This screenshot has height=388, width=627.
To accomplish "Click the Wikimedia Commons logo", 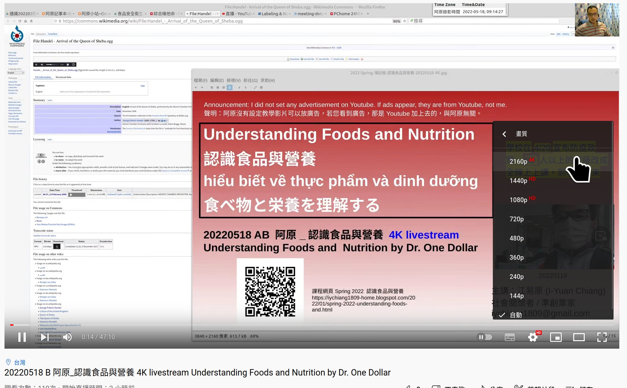I will tap(17, 36).
